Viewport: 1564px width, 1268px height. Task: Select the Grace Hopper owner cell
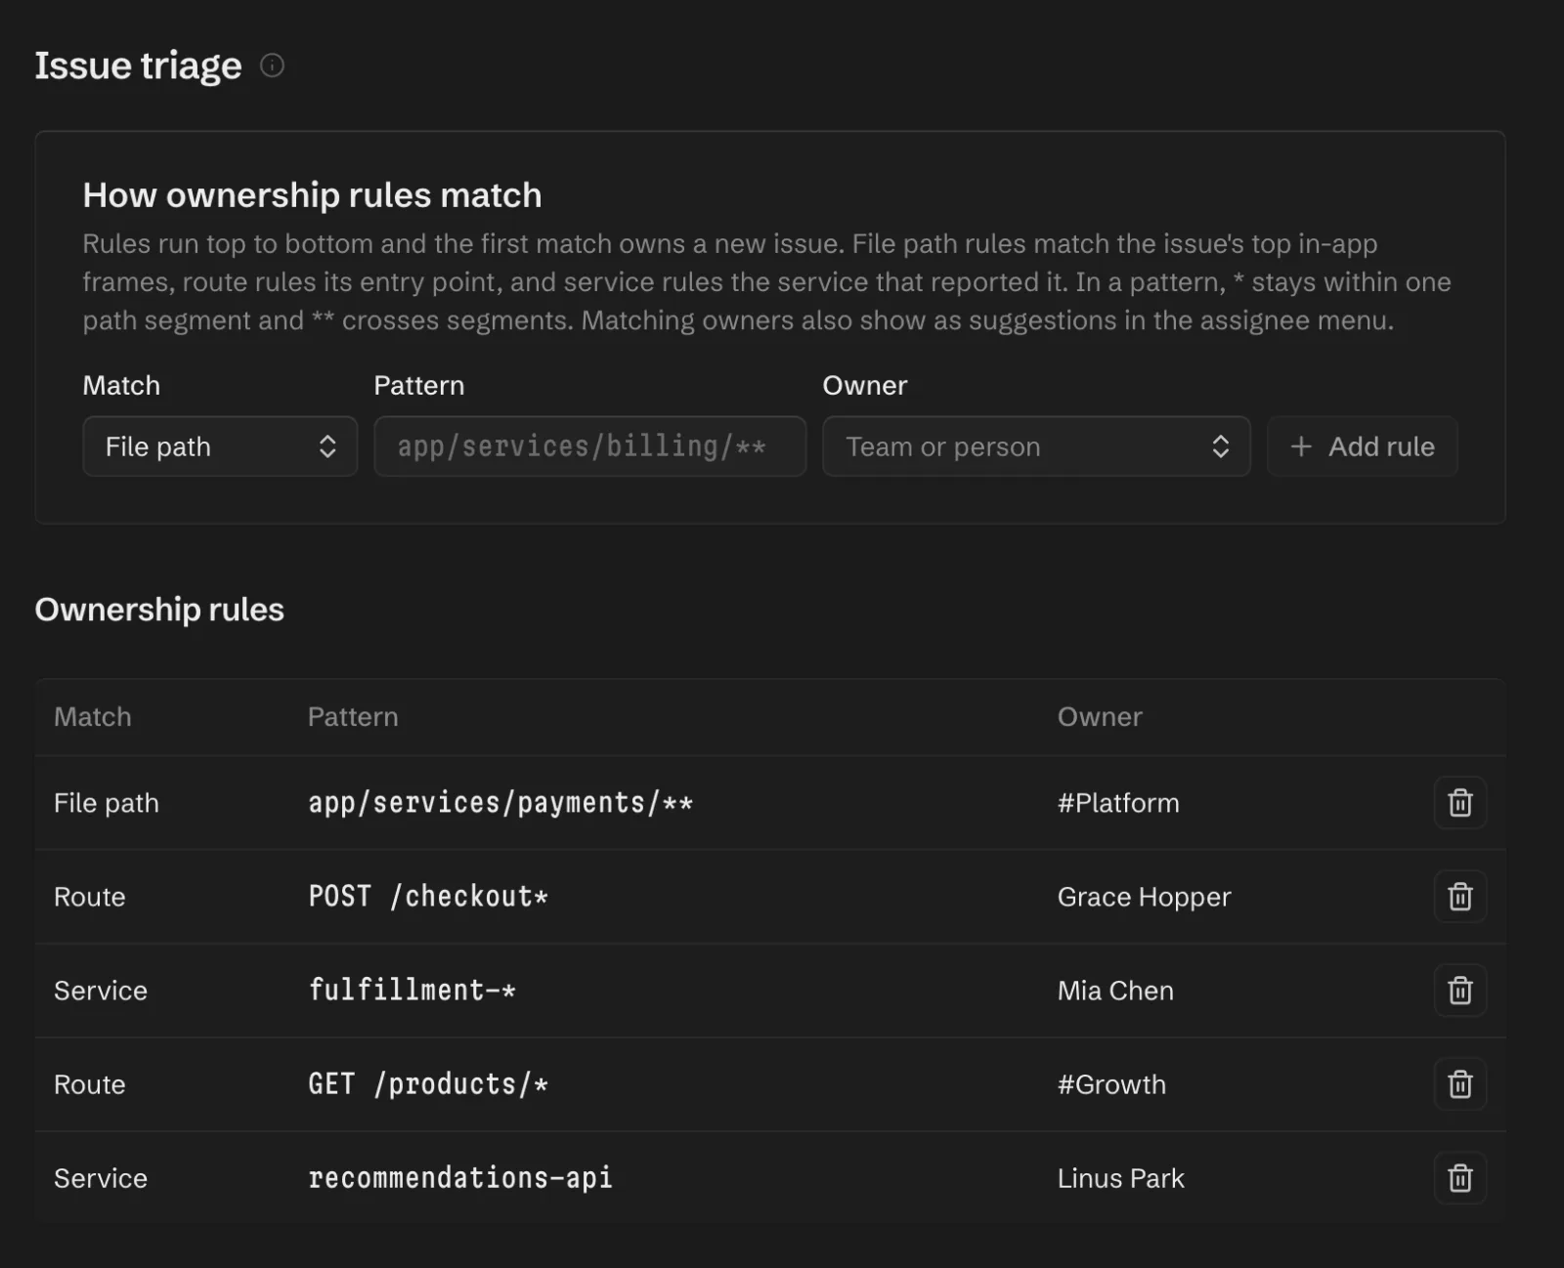[x=1144, y=897]
